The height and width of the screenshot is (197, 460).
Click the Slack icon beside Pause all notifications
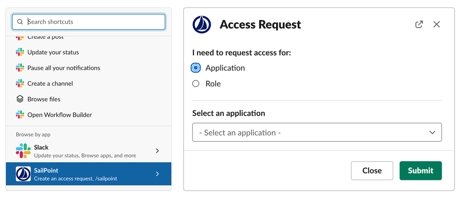20,68
